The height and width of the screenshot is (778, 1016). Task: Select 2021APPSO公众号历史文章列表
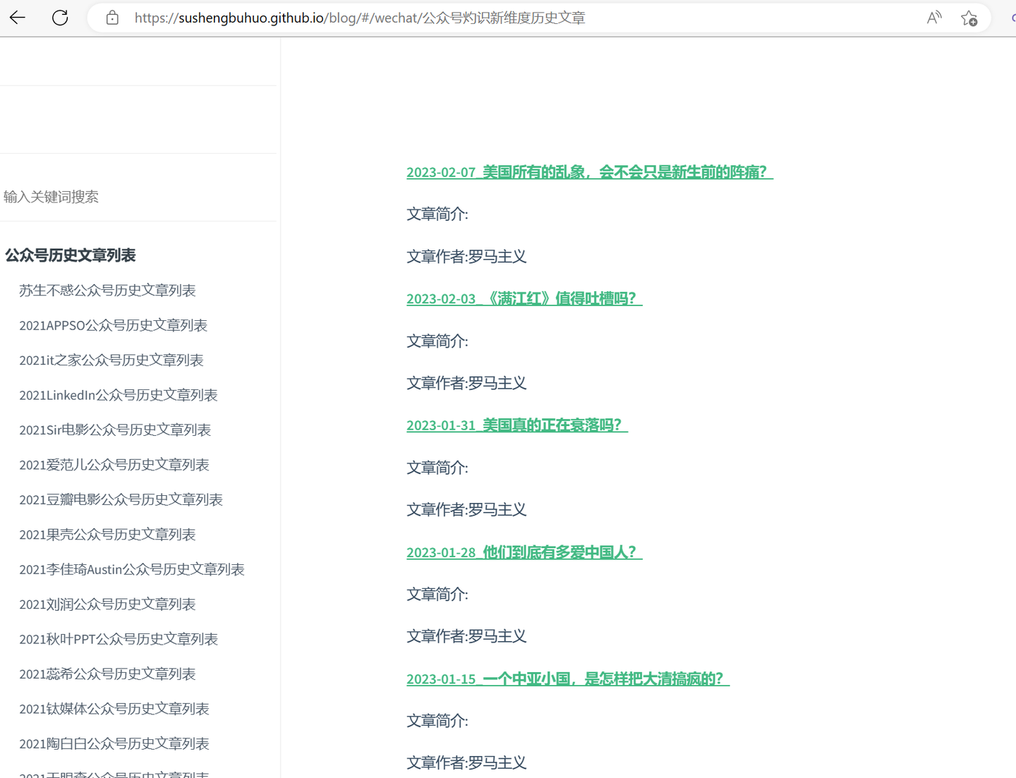(113, 325)
